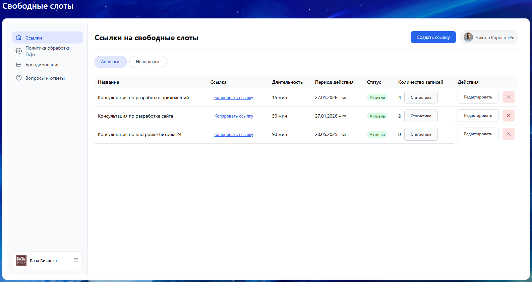Delete the Консультация по настройке Битрикс24 link

pyautogui.click(x=508, y=134)
